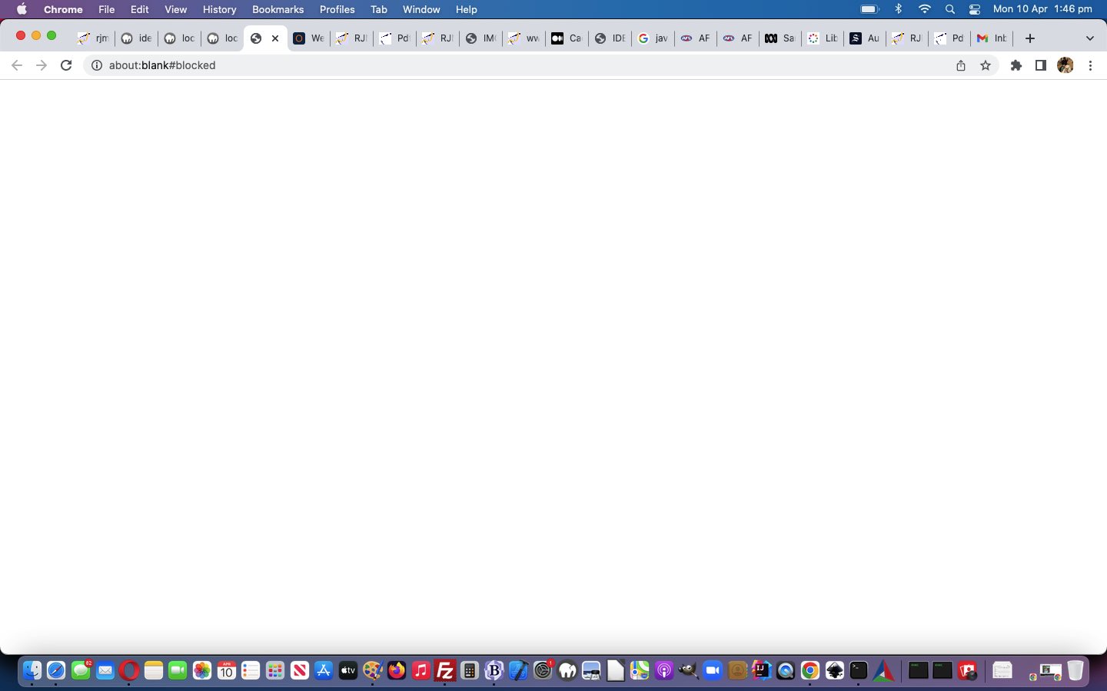Screen dimensions: 1107x691
Task: Open IntelliJ IDEA from the Dock
Action: [761, 671]
